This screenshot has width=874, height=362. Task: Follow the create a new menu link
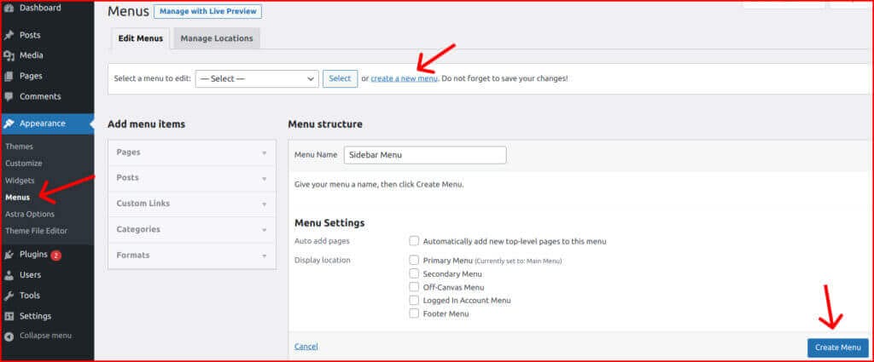coord(404,78)
